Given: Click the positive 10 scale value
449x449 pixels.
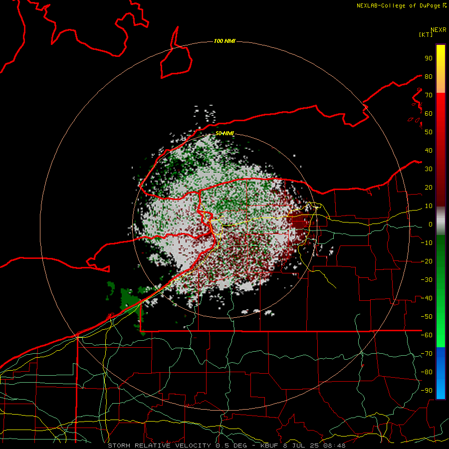Looking at the screenshot, I should [x=429, y=206].
